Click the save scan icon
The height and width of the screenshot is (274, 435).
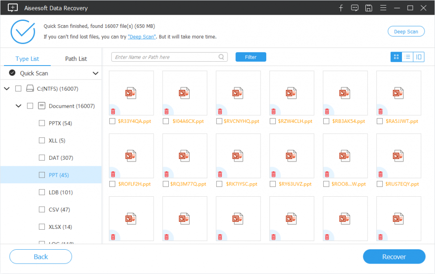(368, 8)
